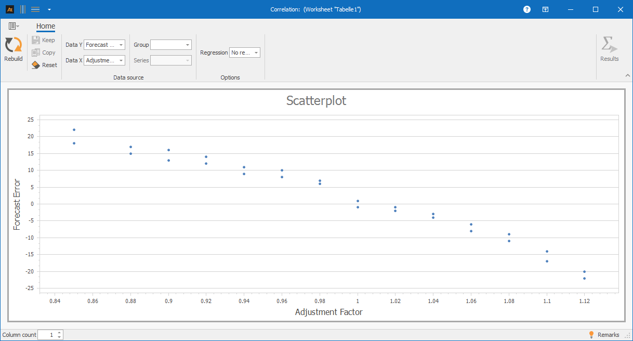
Task: Click the Copy icon in the ribbon
Action: 36,53
